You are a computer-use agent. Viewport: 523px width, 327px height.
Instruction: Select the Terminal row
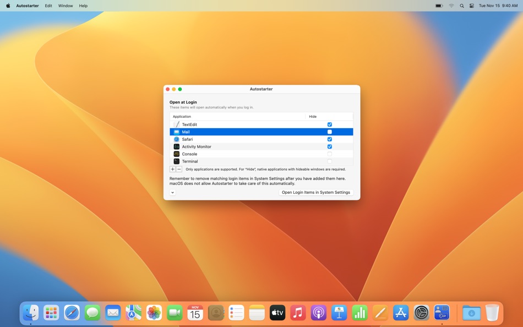pyautogui.click(x=261, y=161)
